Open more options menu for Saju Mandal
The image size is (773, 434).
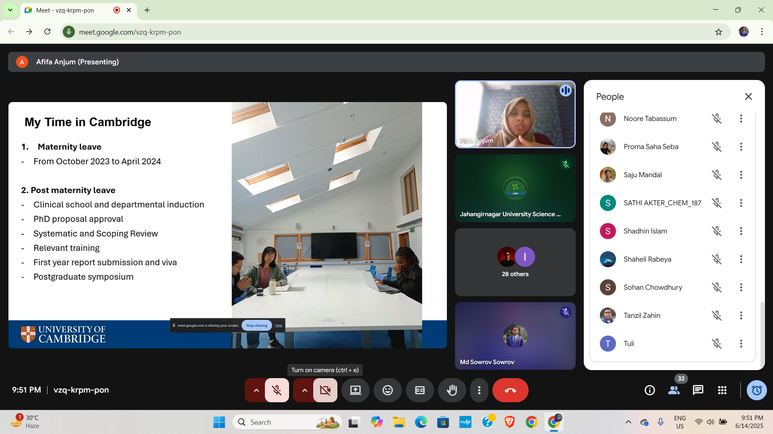[x=741, y=175]
